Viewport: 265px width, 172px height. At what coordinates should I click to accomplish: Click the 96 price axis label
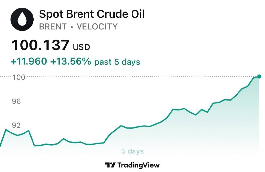(16, 101)
